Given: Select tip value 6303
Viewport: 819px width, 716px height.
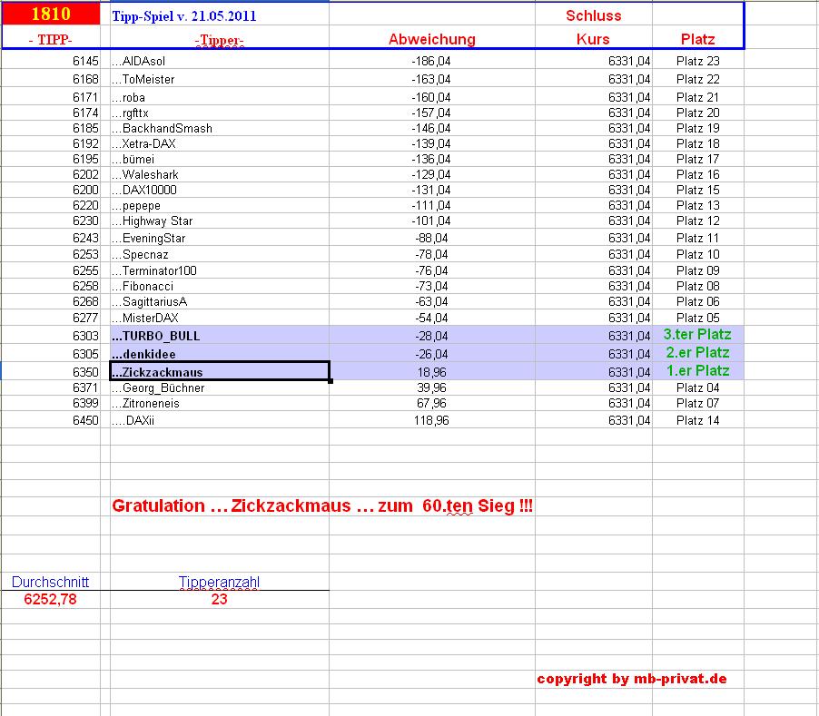Looking at the screenshot, I should click(85, 336).
